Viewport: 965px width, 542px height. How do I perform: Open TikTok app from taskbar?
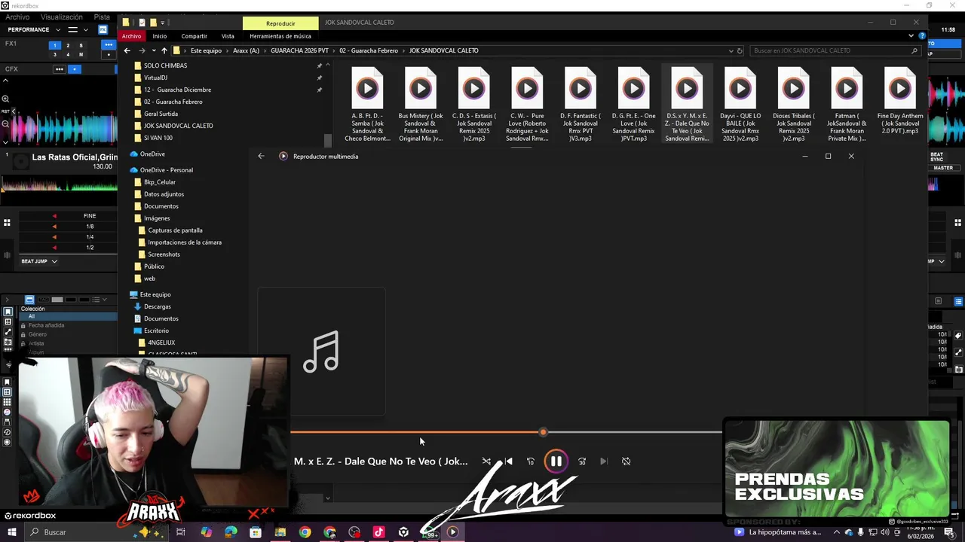click(x=378, y=532)
